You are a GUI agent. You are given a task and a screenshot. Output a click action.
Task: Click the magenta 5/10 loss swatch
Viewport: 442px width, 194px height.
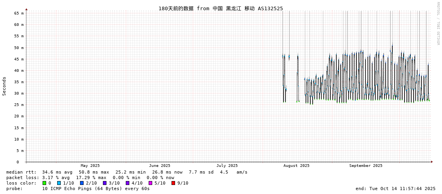[150, 183]
